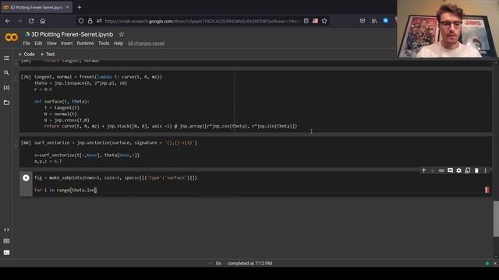Open Pocket save icon in browser toolbar
The image size is (499, 280).
click(363, 21)
